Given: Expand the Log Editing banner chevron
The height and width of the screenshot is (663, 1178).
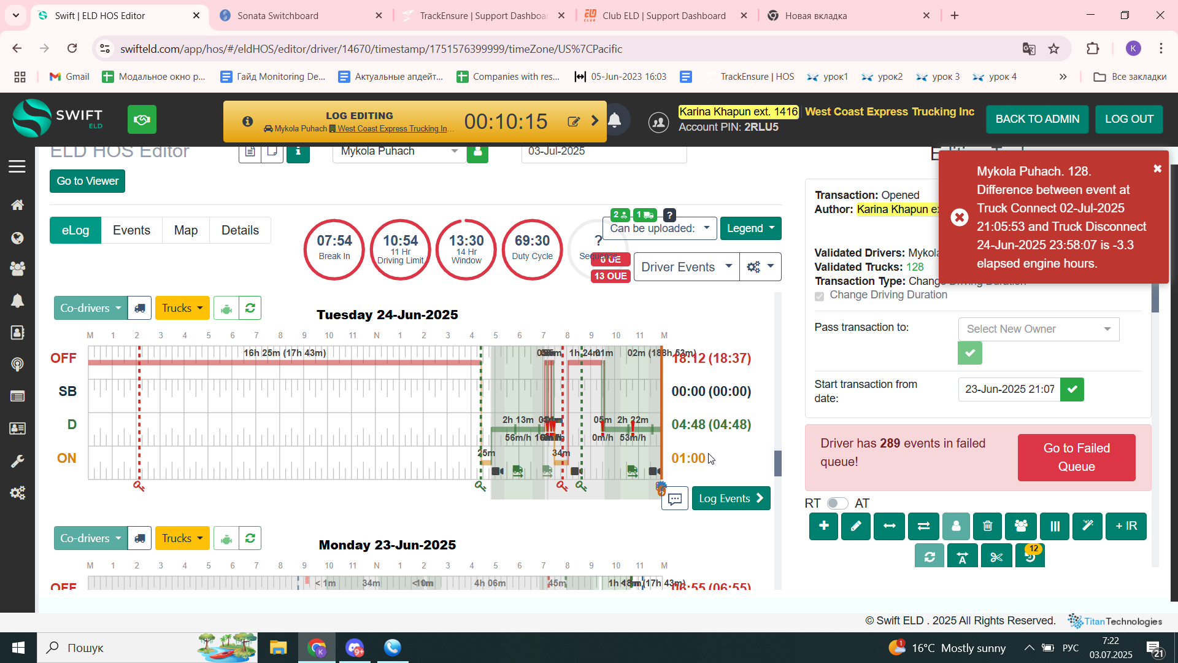Looking at the screenshot, I should point(595,121).
